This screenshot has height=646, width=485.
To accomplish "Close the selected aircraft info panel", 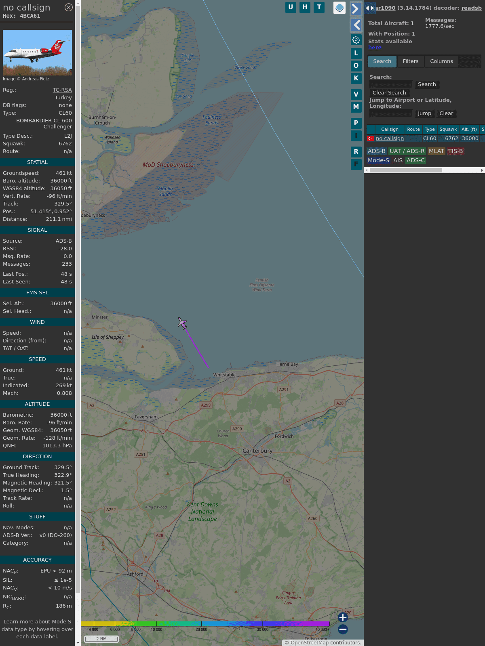I will (69, 7).
